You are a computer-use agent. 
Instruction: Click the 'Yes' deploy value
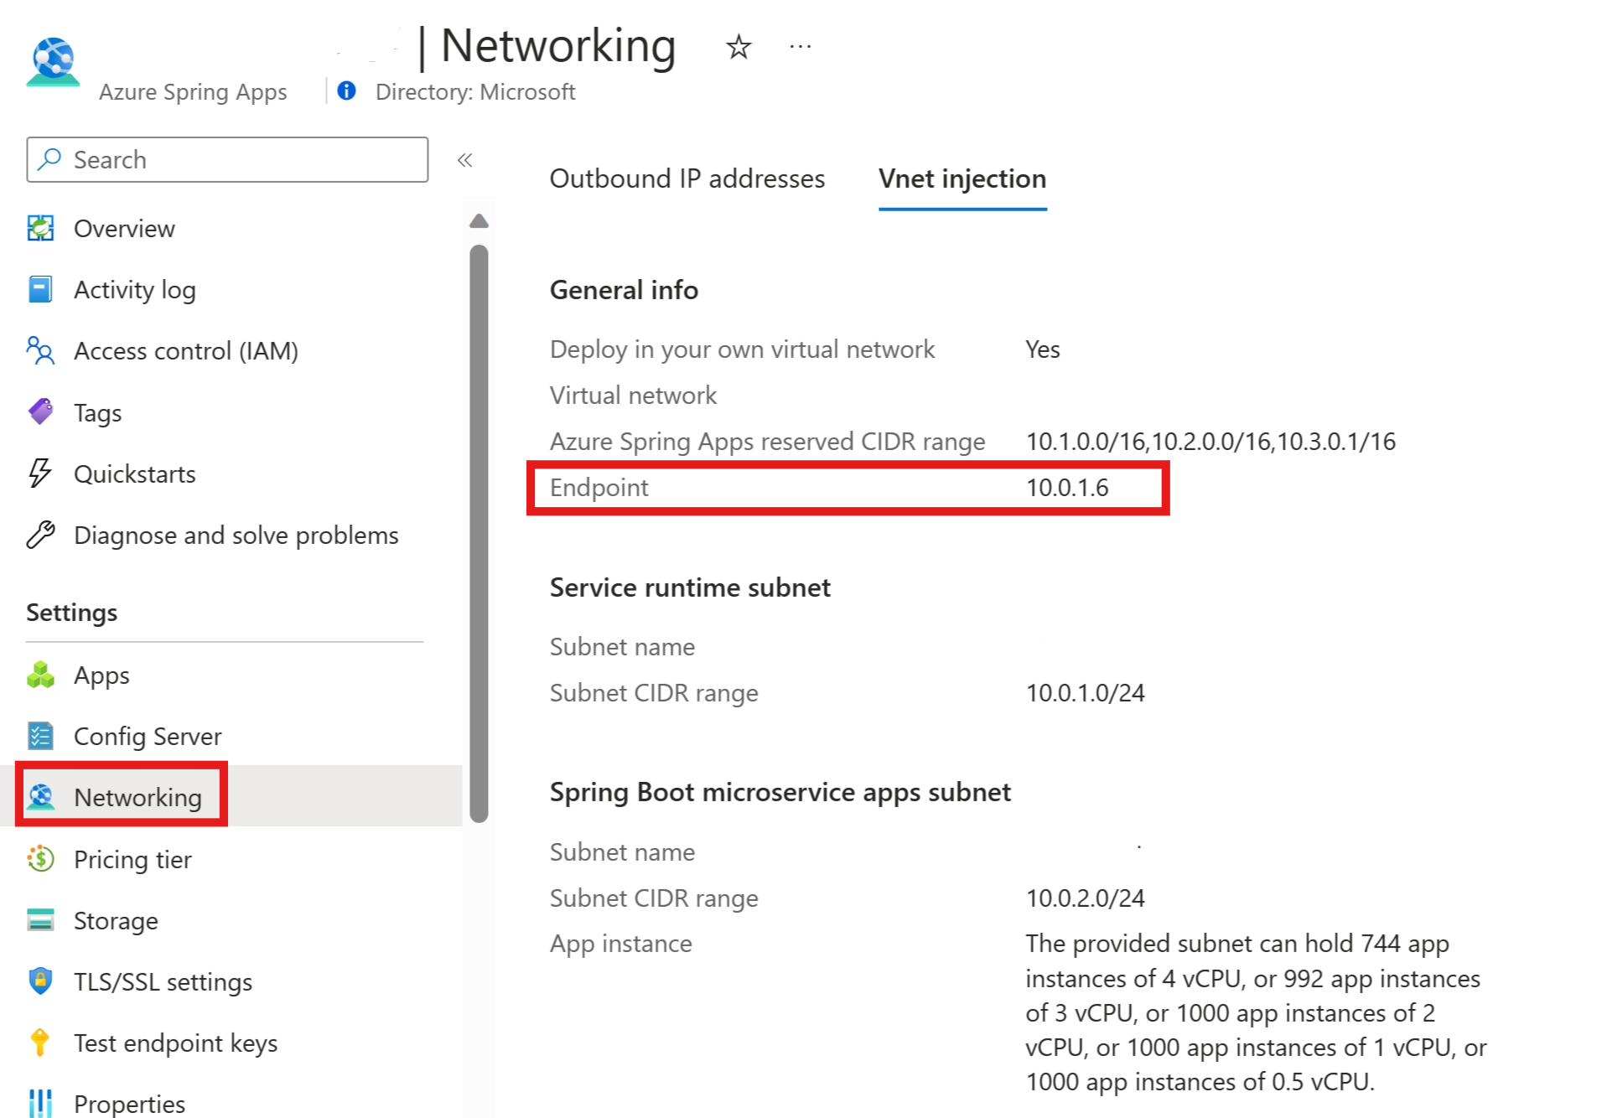[x=1042, y=349]
